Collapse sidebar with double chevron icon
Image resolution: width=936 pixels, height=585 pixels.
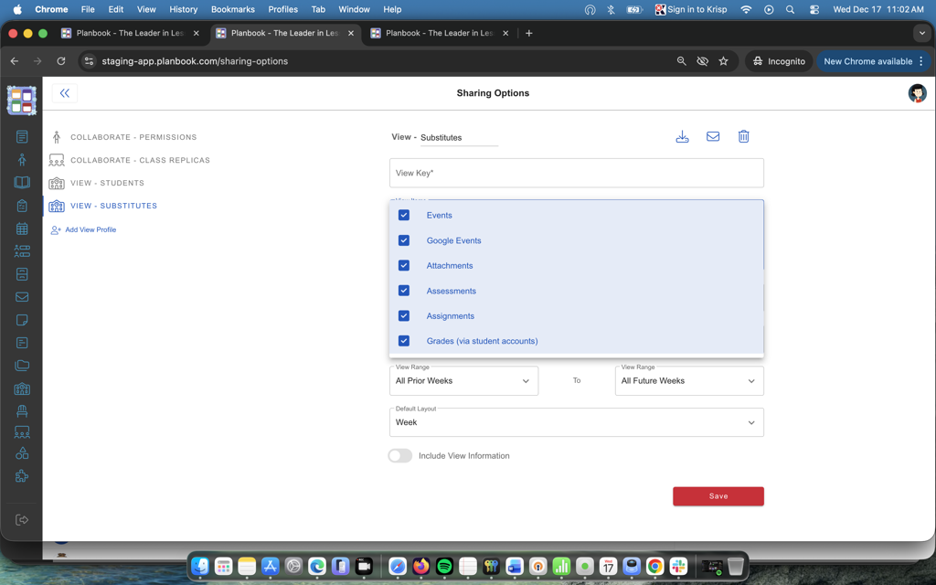[x=65, y=93]
